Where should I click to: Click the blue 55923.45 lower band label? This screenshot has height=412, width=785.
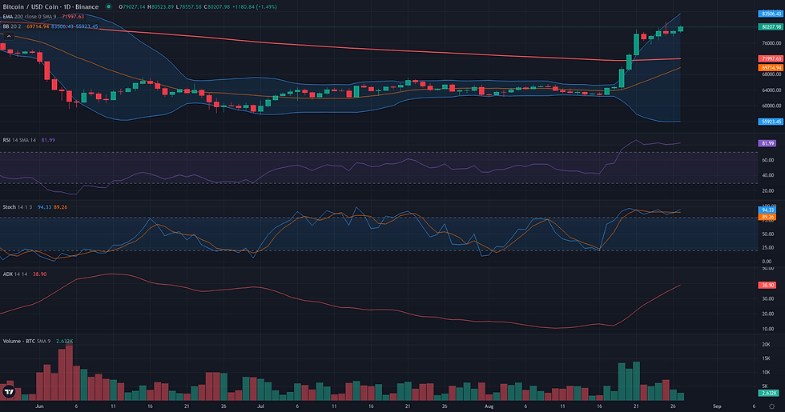coord(771,122)
